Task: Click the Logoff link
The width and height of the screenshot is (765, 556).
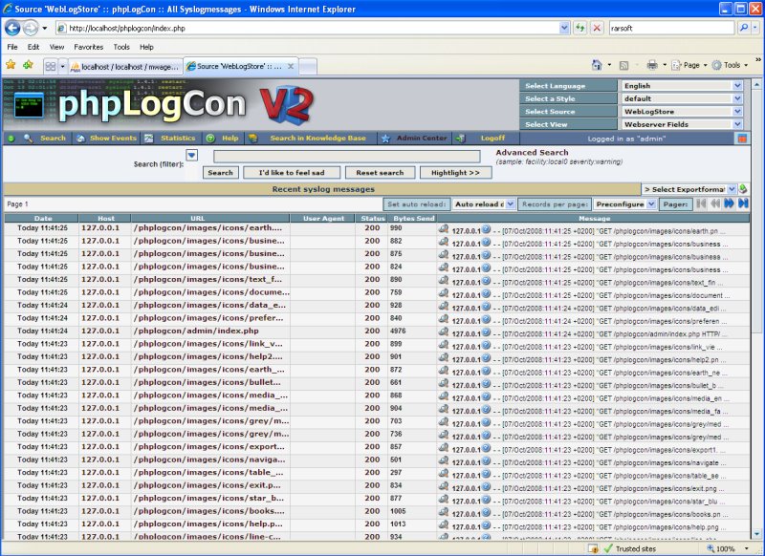Action: tap(492, 139)
